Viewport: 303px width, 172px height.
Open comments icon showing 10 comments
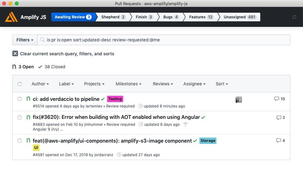pyautogui.click(x=277, y=99)
